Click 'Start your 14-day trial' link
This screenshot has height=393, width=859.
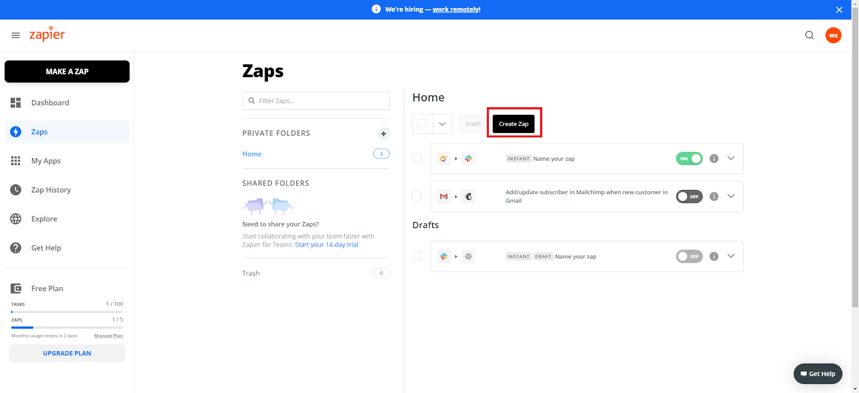pyautogui.click(x=326, y=244)
